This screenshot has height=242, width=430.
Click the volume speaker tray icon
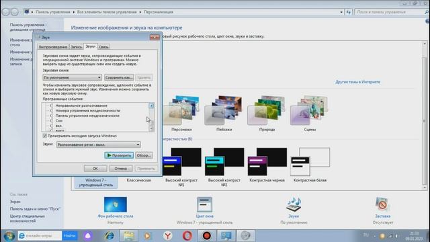click(397, 236)
